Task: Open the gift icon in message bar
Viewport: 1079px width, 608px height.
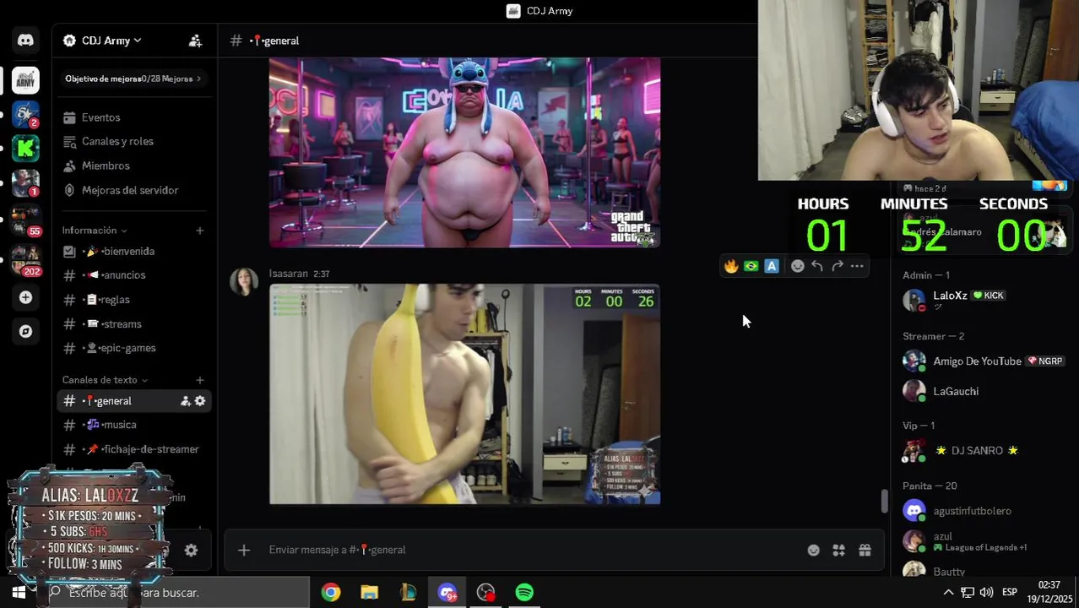Action: (865, 551)
